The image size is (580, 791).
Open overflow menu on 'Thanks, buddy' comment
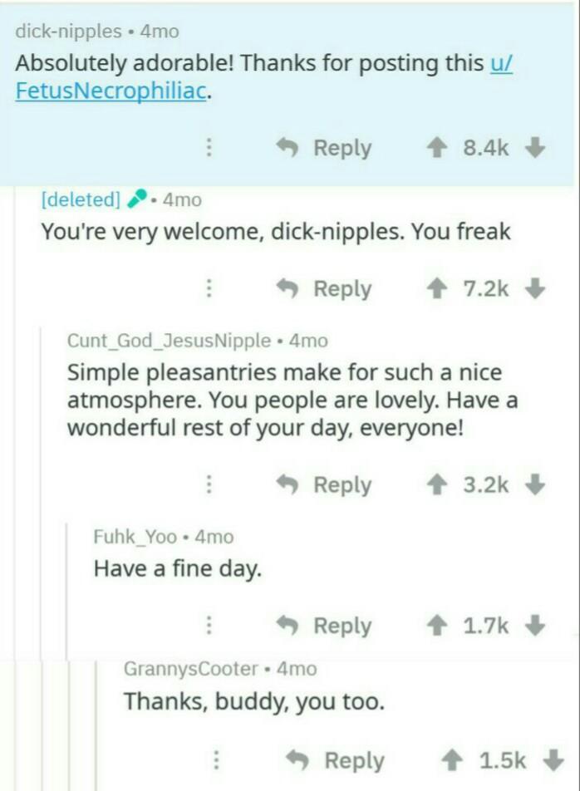(x=218, y=760)
